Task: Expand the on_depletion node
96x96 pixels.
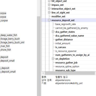Action: pyautogui.click(x=53, y=59)
